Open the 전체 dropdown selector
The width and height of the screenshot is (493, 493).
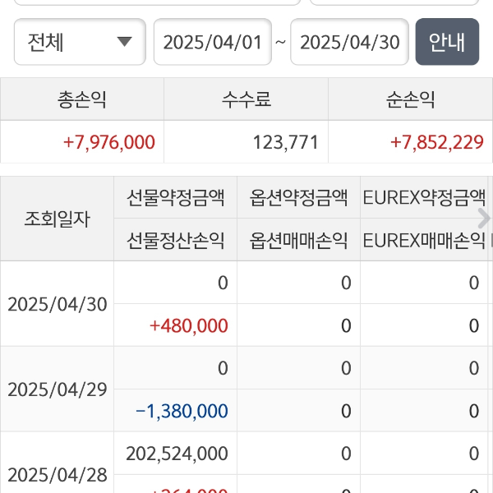click(x=80, y=42)
